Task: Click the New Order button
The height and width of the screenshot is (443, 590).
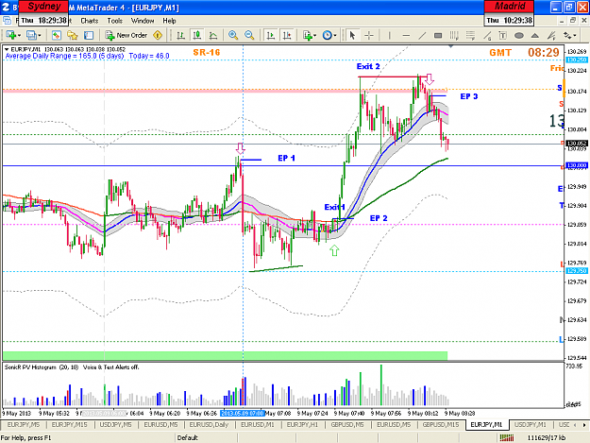Action: 126,35
